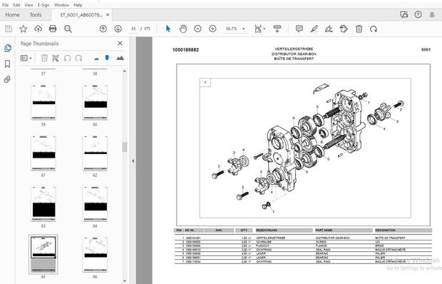Open the notifications bell
This screenshot has height=284, width=442.
pos(432,15)
